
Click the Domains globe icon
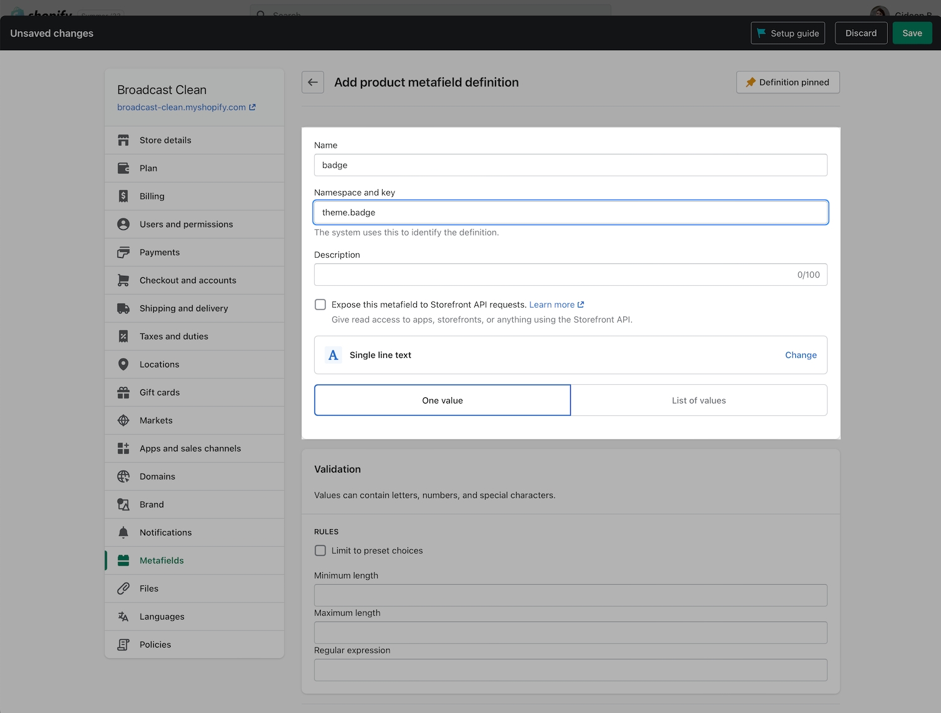[123, 476]
